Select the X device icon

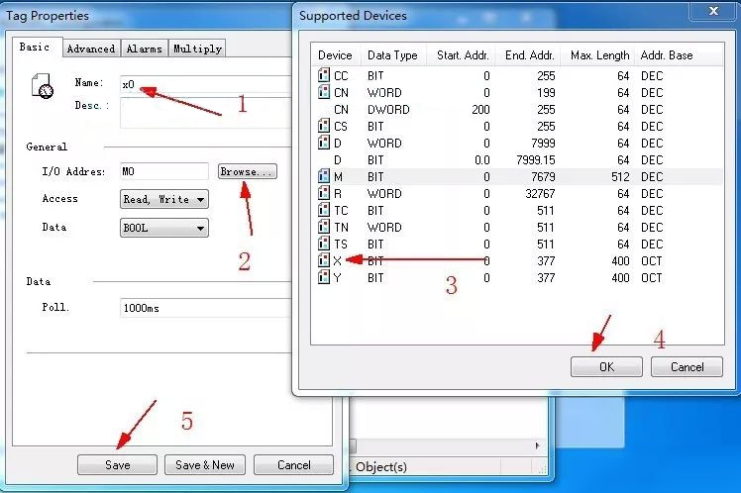[x=323, y=260]
